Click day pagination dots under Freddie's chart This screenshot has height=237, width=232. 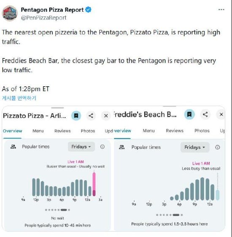(x=169, y=215)
